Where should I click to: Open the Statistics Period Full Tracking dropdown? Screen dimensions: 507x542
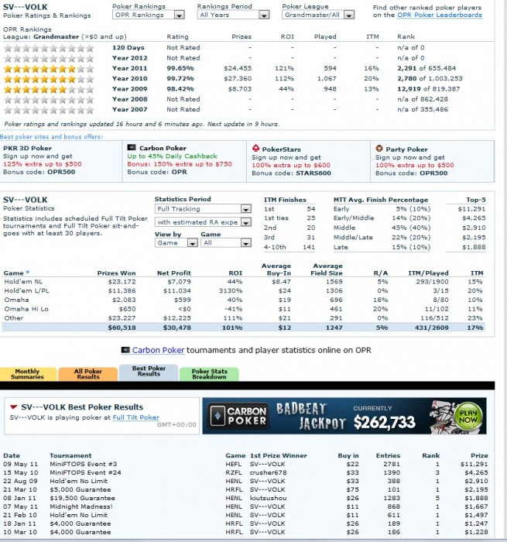203,209
